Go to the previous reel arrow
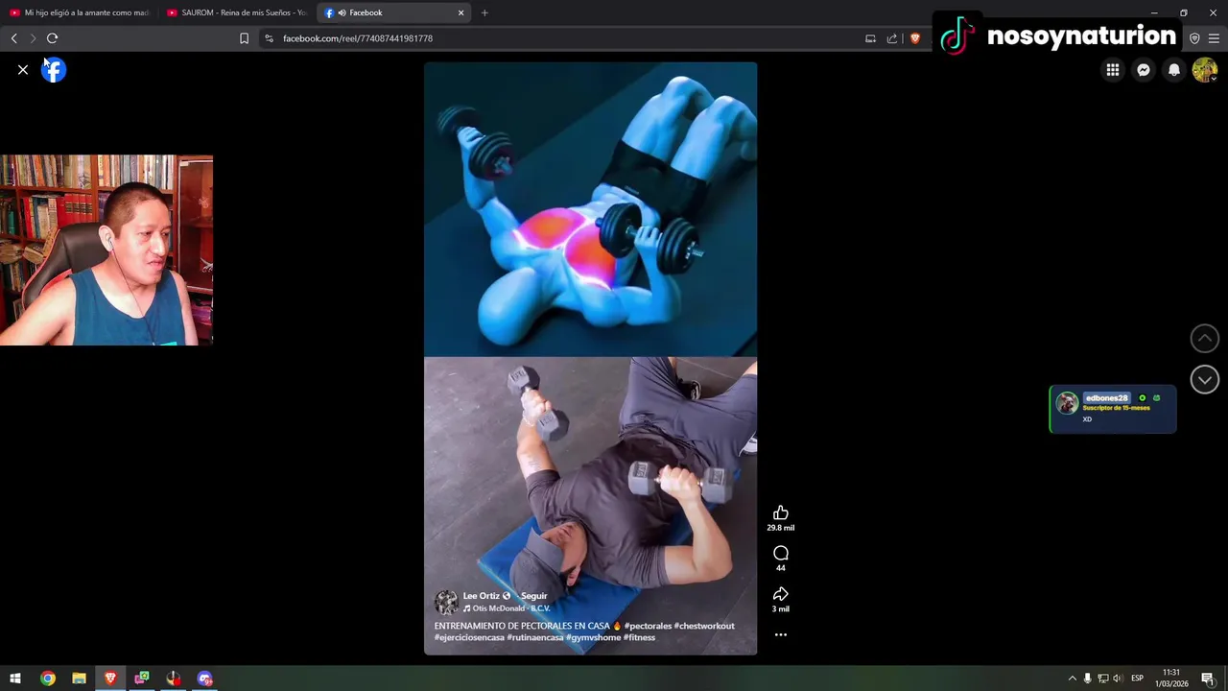Viewport: 1228px width, 691px height. [x=1205, y=338]
